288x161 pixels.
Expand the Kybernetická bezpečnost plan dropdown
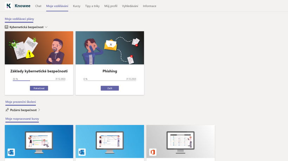tap(46, 27)
